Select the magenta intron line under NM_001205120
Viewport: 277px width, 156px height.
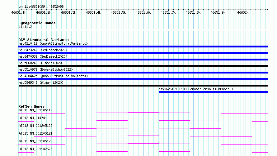coord(143,144)
